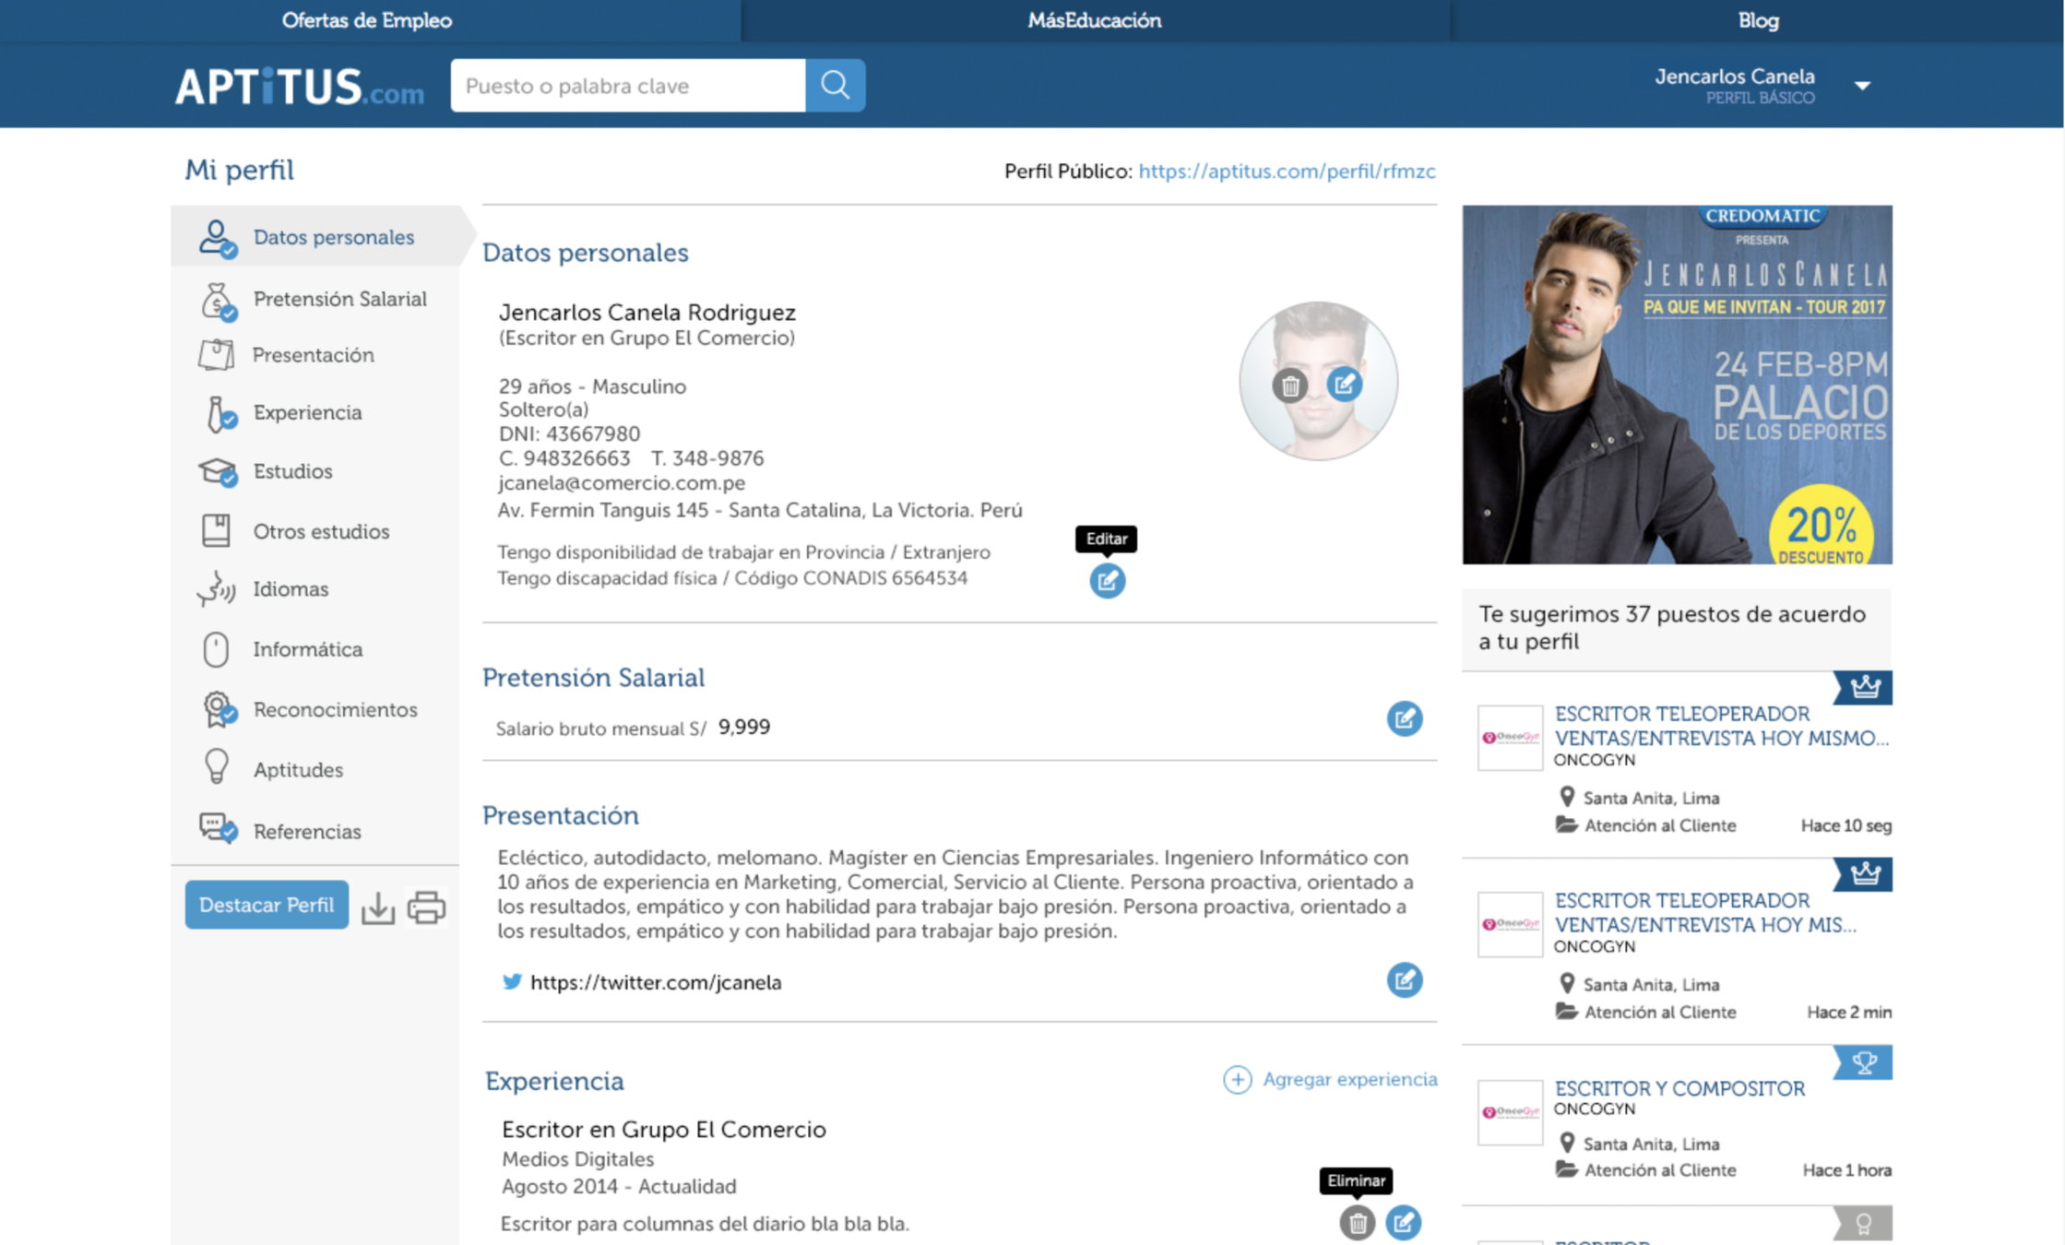Download the profile using the download icon

377,907
